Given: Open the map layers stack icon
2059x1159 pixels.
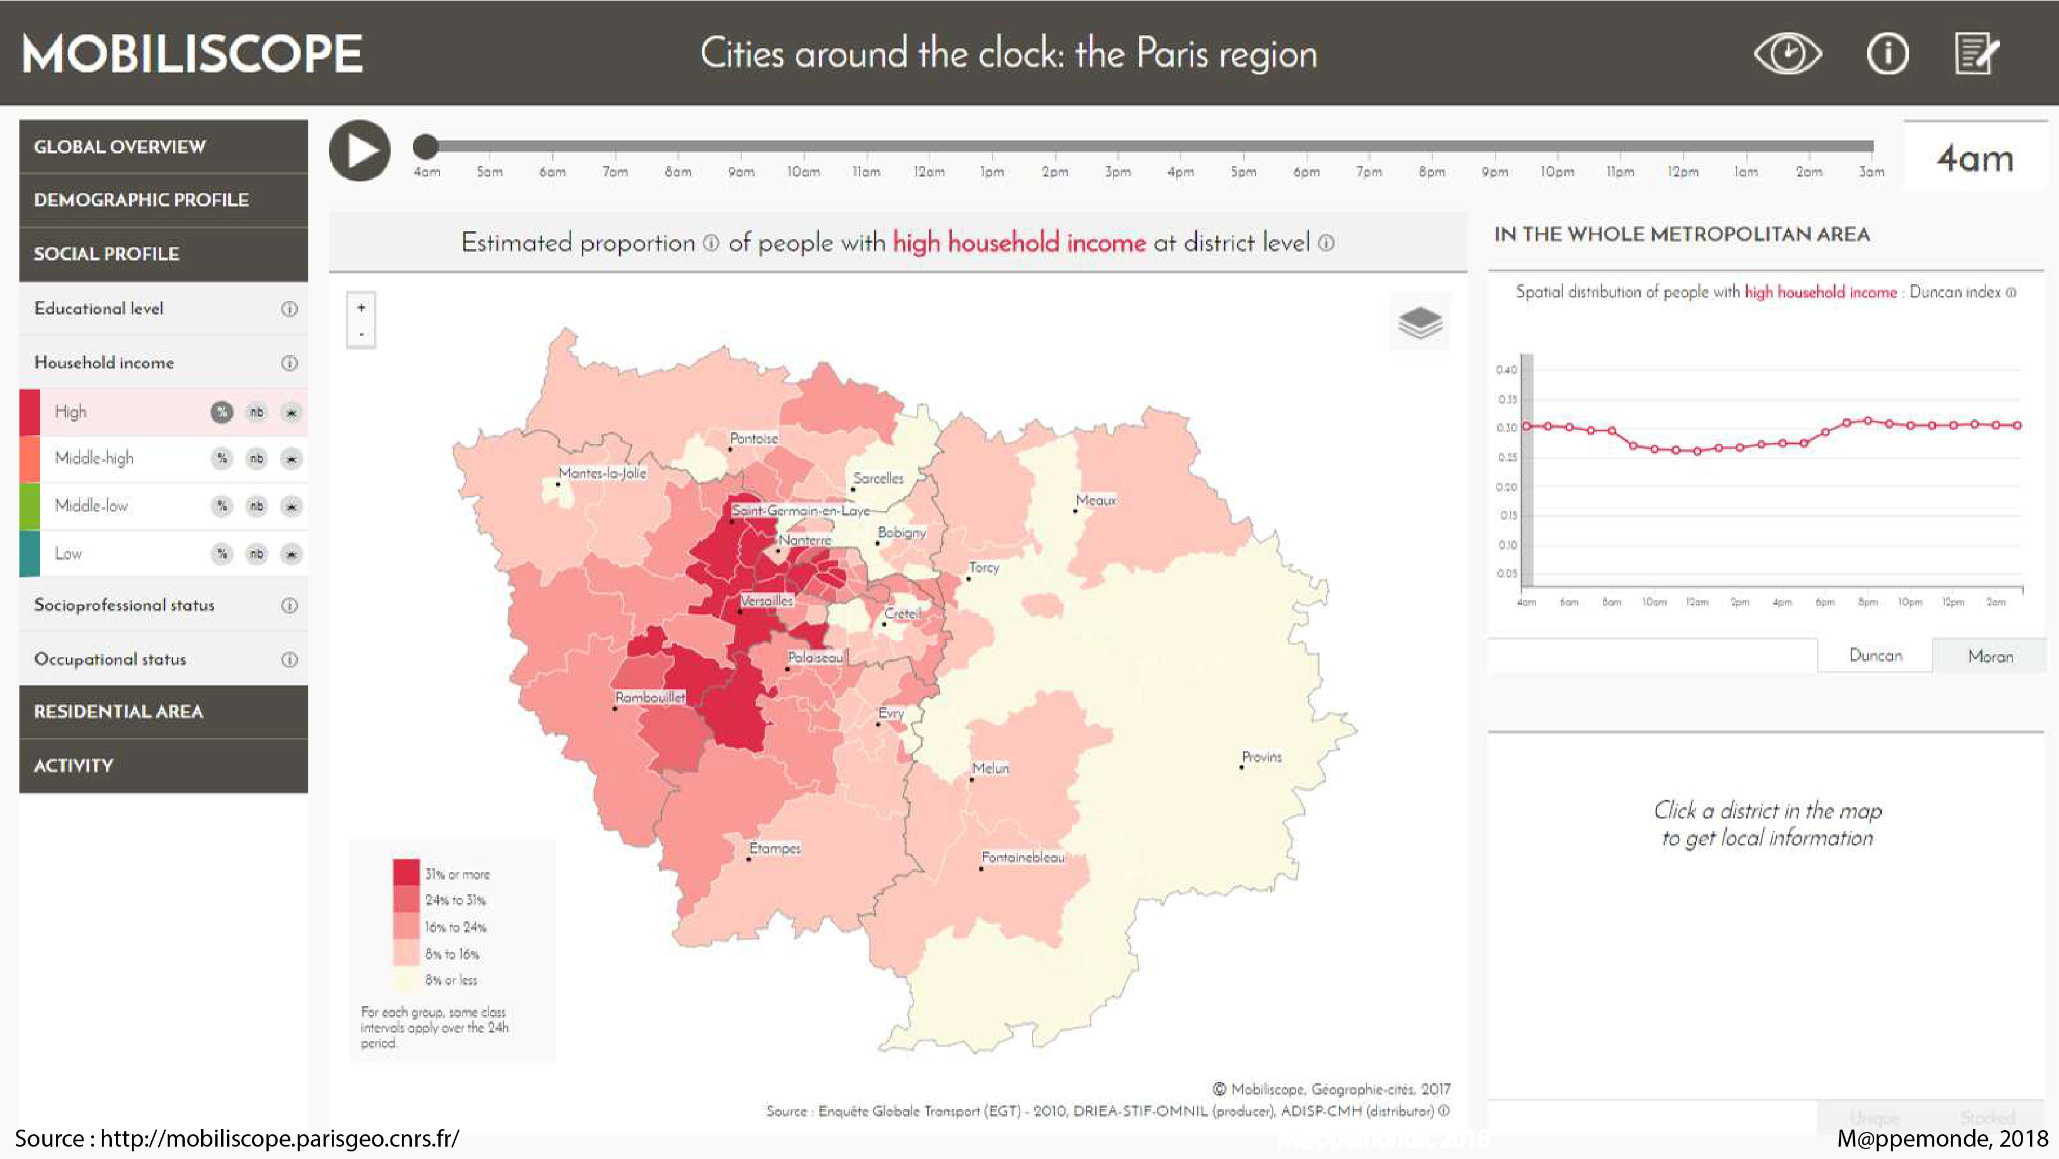Looking at the screenshot, I should click(1420, 323).
